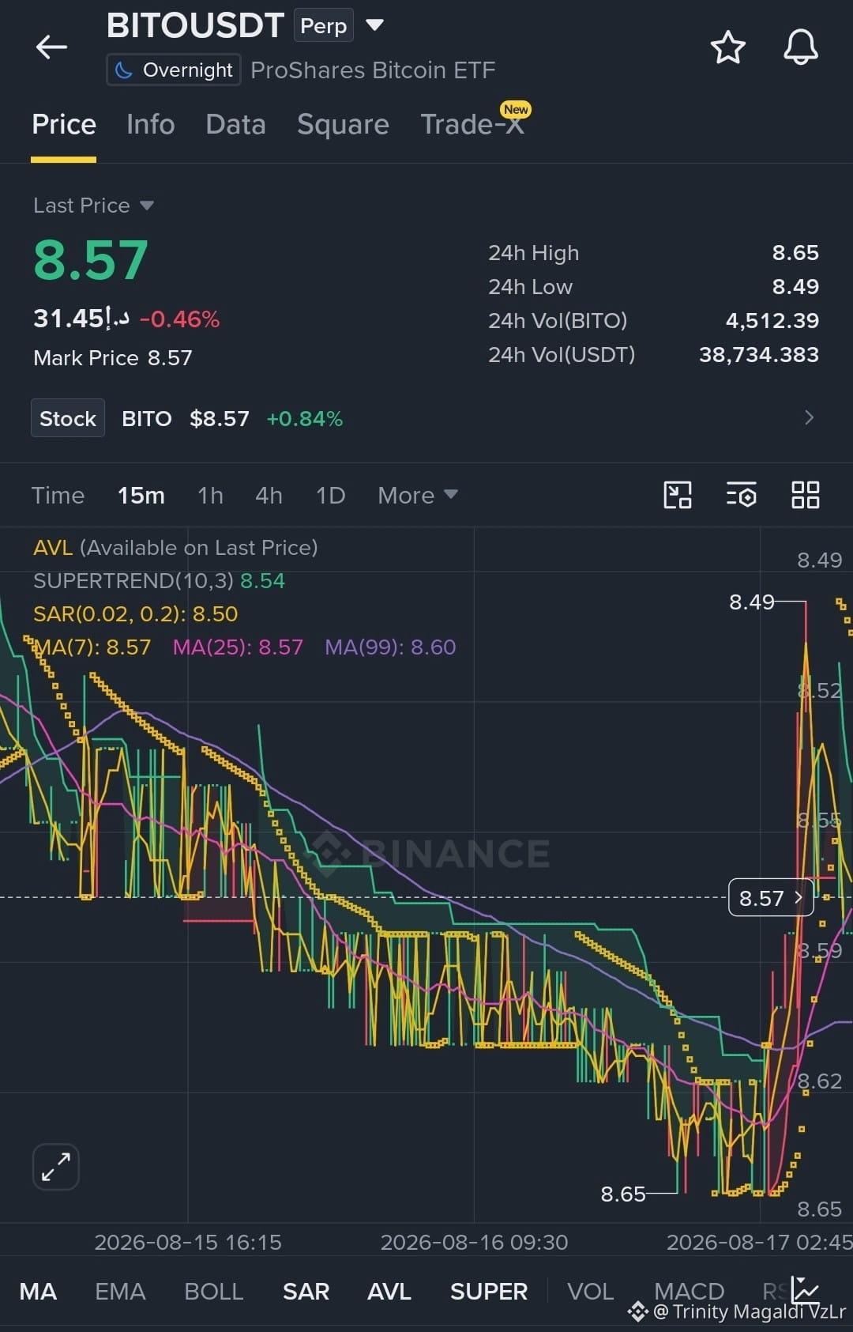The width and height of the screenshot is (853, 1332).
Task: Expand chart to fullscreen with arrows icon
Action: (56, 1167)
